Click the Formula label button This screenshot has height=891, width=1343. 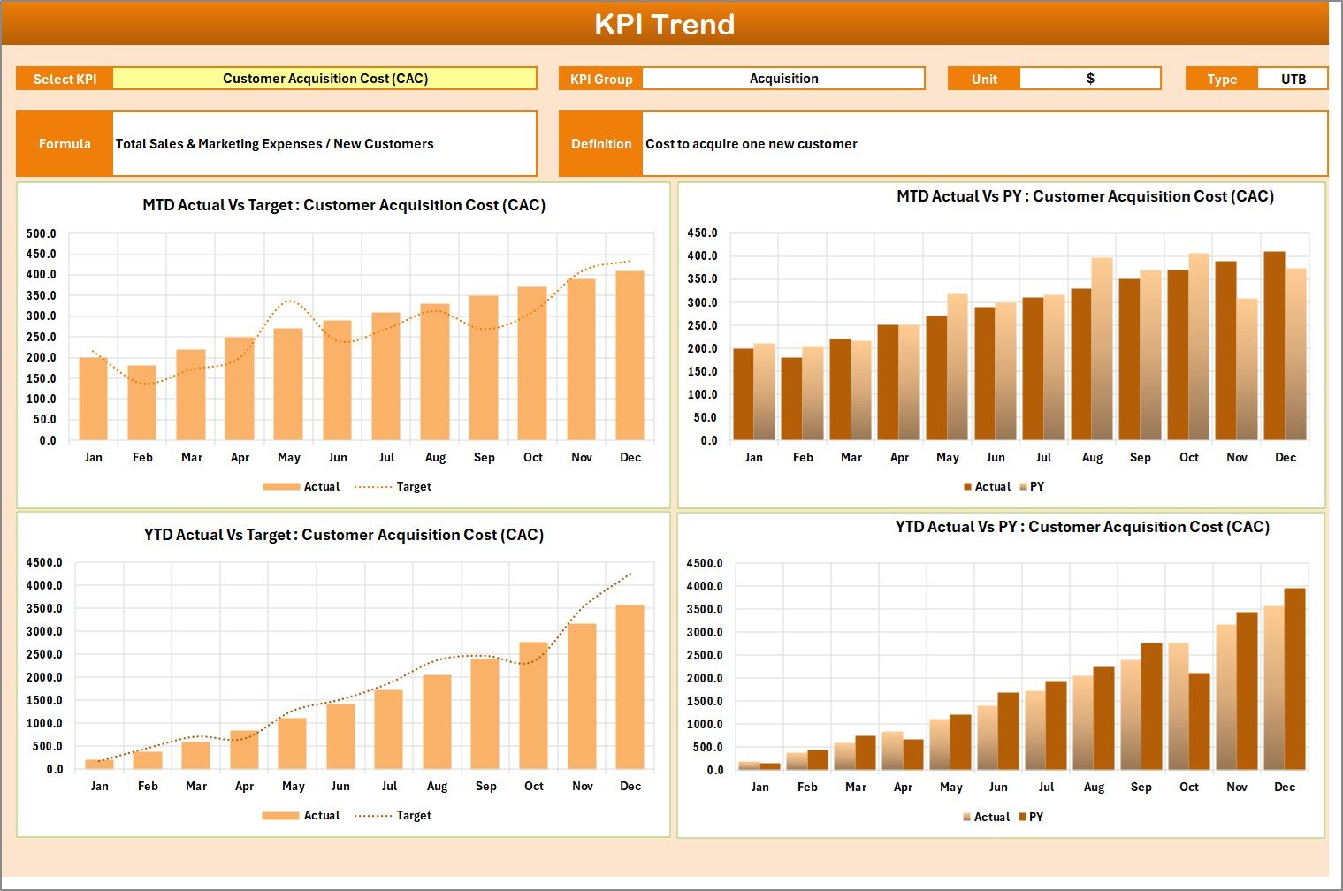65,143
